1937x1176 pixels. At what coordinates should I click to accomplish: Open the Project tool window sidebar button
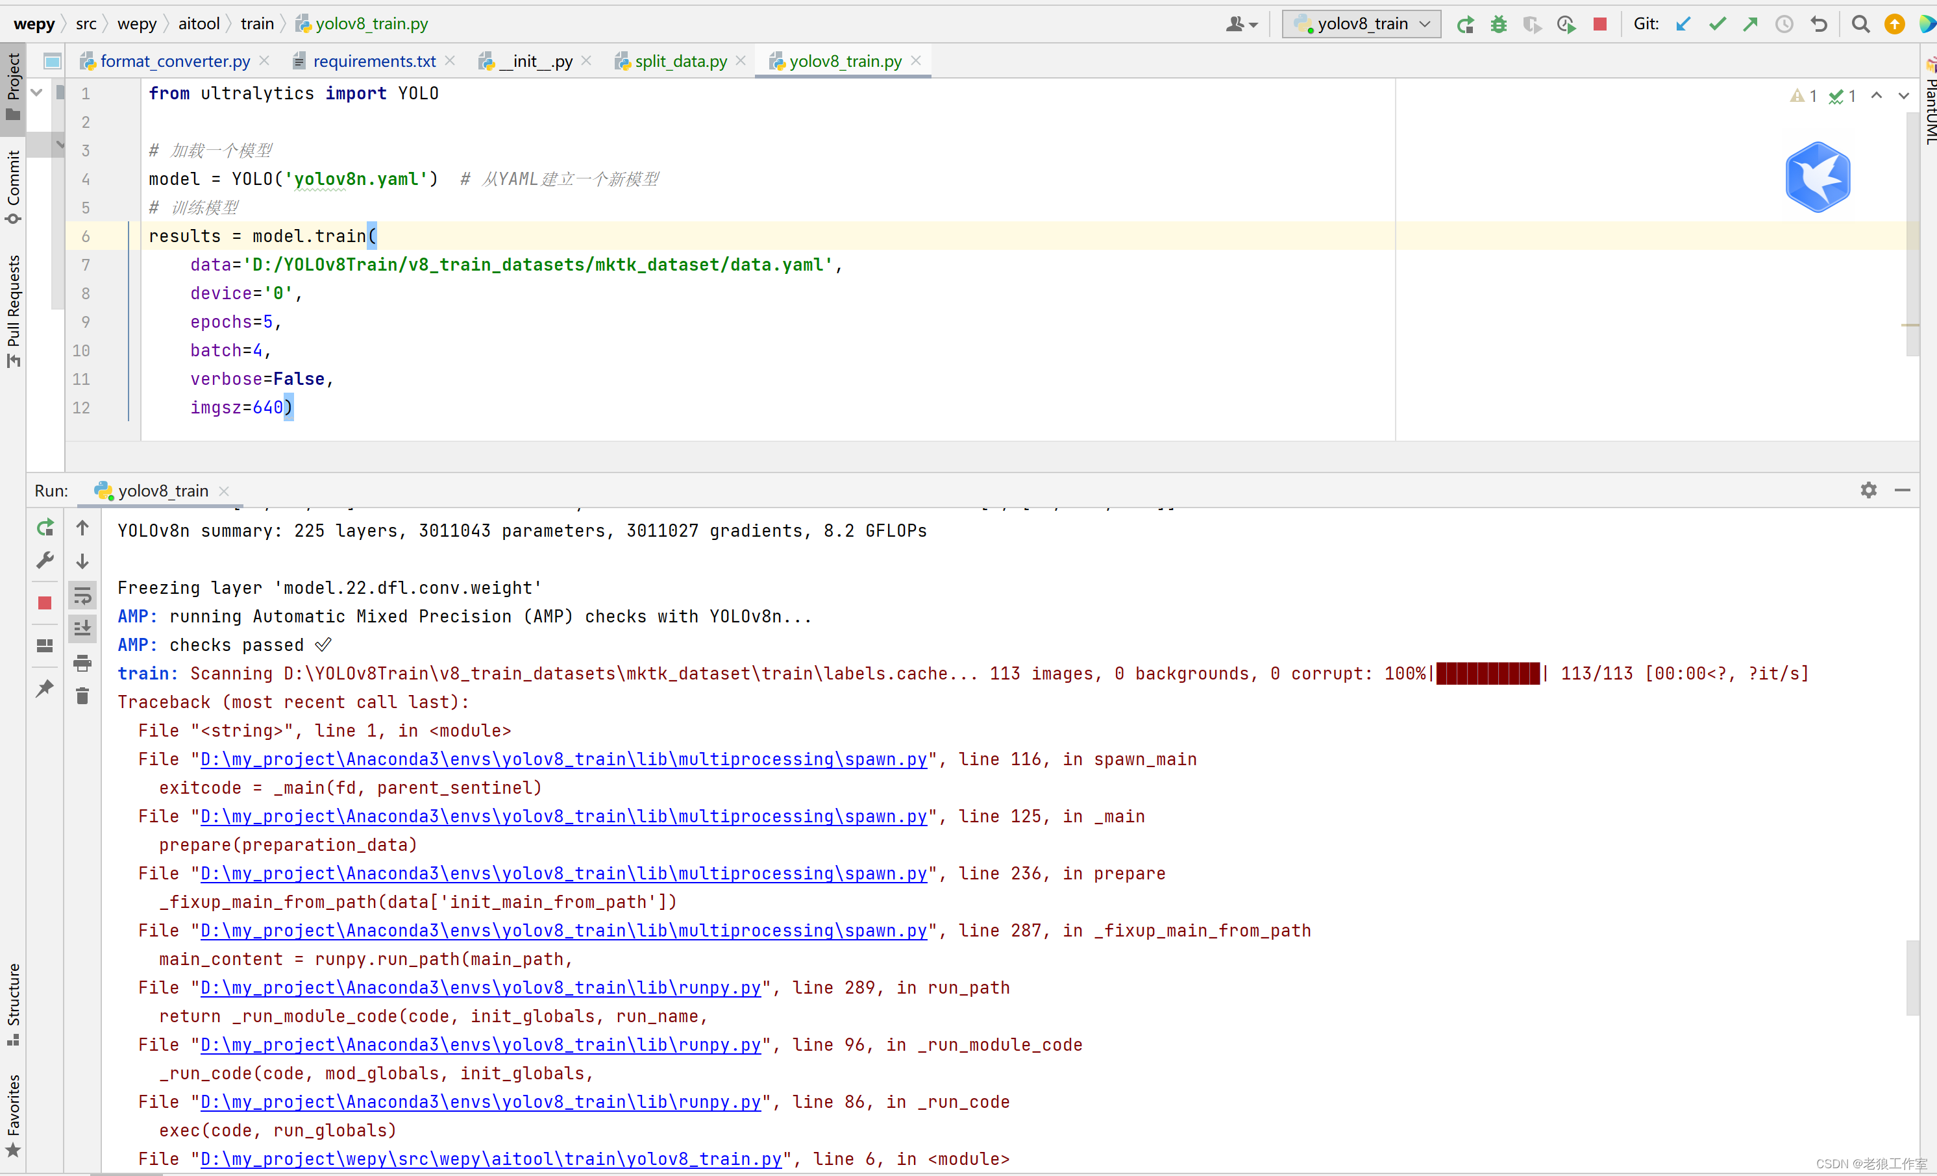pyautogui.click(x=14, y=86)
